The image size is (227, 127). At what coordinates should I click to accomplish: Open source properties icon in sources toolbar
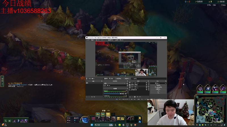pyautogui.click(x=135, y=97)
